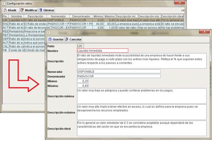Click the Ratio field containing LIN
This screenshot has width=213, height=141.
tap(80, 46)
